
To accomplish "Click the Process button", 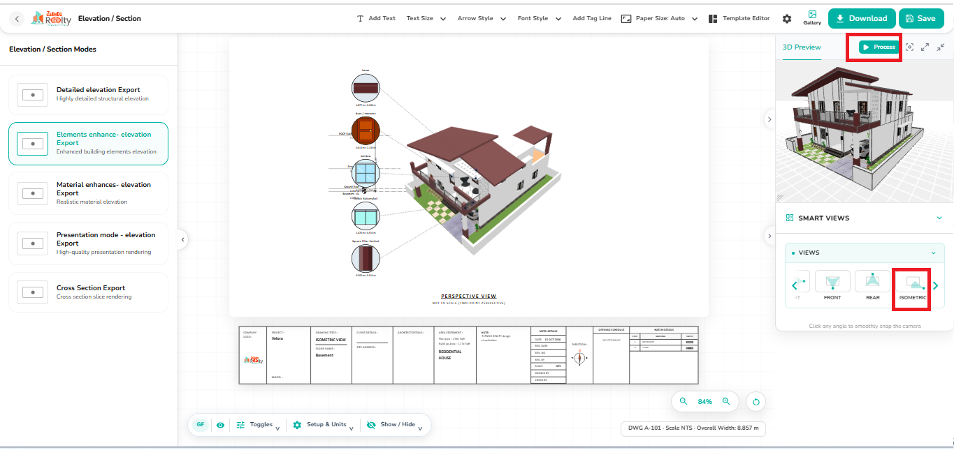I will pos(879,47).
